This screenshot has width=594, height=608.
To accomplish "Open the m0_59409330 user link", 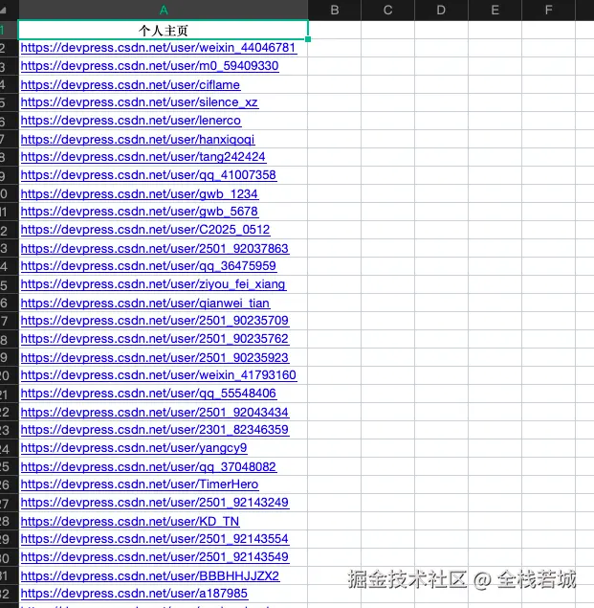I will pos(149,66).
